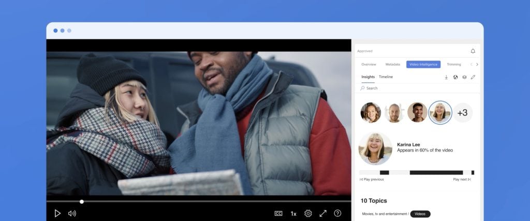Image resolution: width=530 pixels, height=221 pixels.
Task: Click Play next appearance
Action: (462, 180)
